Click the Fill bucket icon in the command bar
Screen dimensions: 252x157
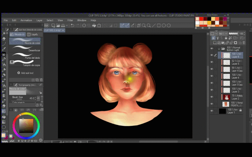click(x=94, y=25)
